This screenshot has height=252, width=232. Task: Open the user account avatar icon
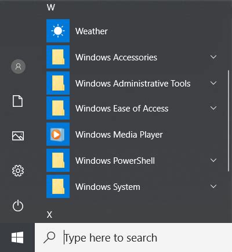(18, 66)
